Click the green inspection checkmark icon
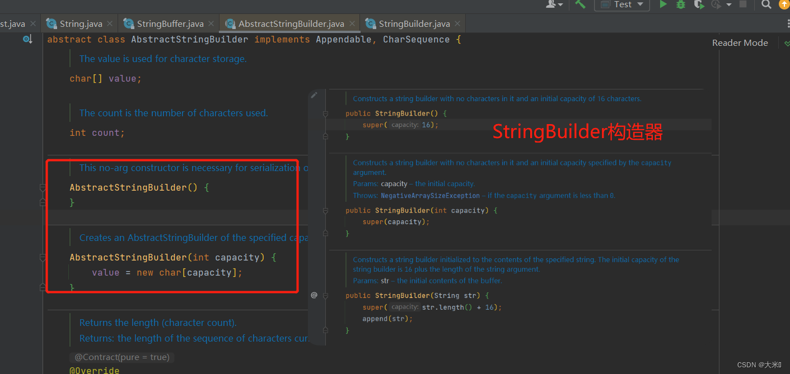 787,43
